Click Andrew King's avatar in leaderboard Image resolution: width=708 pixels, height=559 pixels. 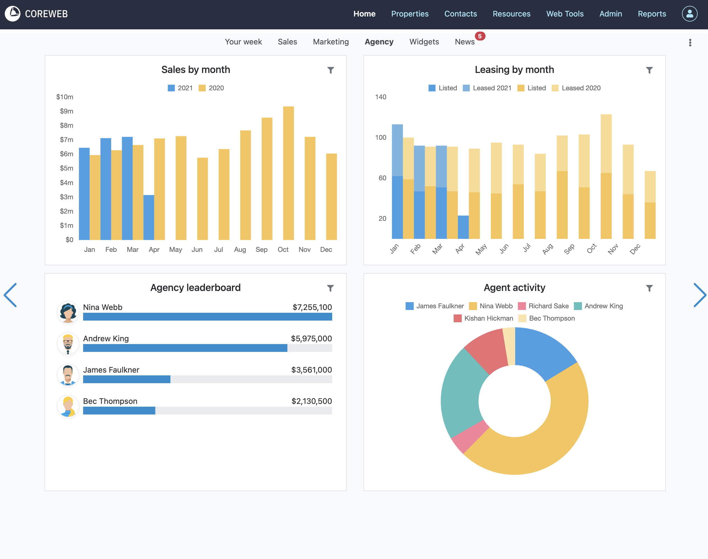pyautogui.click(x=68, y=343)
